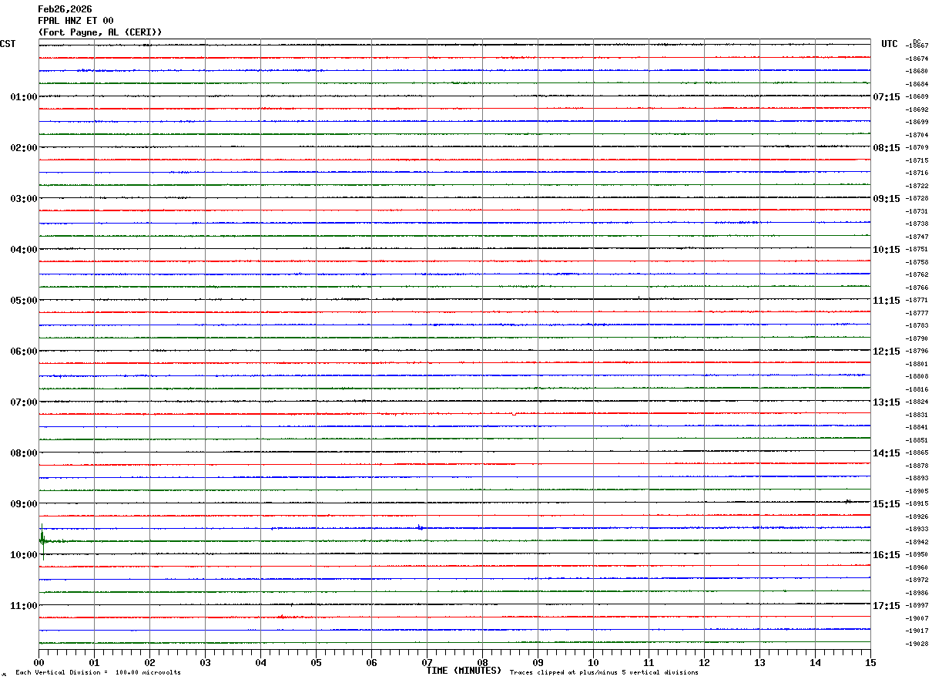Click the "17:15" UTC time label

click(887, 606)
